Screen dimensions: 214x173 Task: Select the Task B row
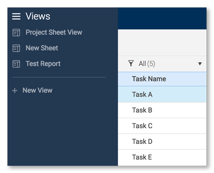pyautogui.click(x=162, y=110)
